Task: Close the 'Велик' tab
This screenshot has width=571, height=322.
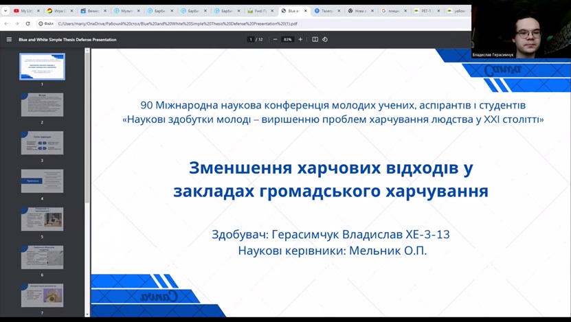Action: click(x=105, y=11)
